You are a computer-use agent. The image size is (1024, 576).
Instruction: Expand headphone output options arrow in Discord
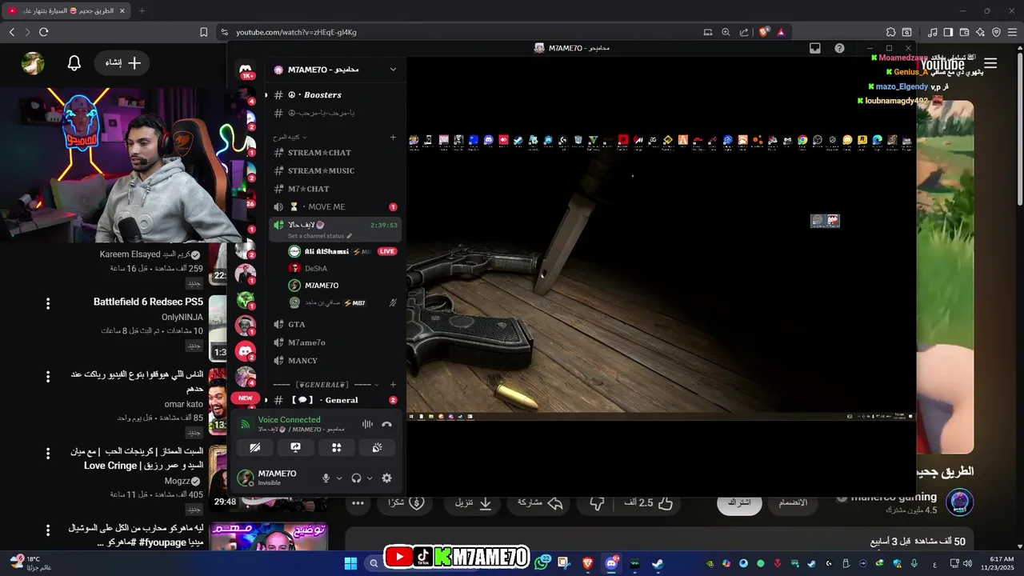pyautogui.click(x=370, y=478)
